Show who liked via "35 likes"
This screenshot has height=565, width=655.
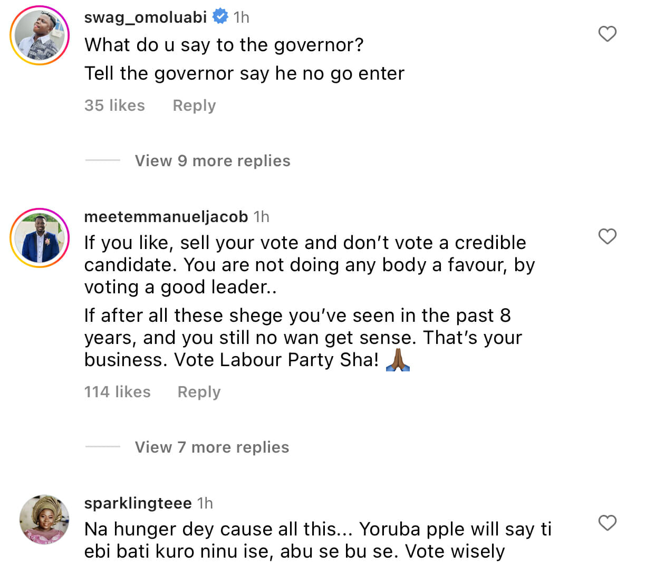coord(114,106)
